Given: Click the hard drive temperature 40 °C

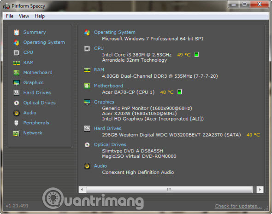Looking at the screenshot, I should point(253,135).
